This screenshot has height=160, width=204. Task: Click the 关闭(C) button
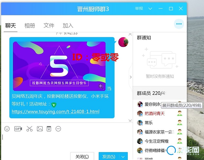point(82,156)
